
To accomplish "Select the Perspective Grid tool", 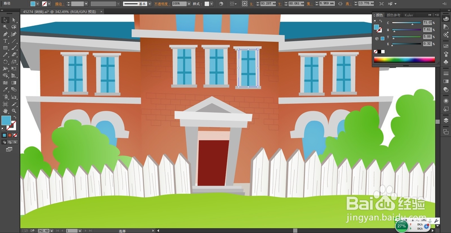I will (x=14, y=76).
